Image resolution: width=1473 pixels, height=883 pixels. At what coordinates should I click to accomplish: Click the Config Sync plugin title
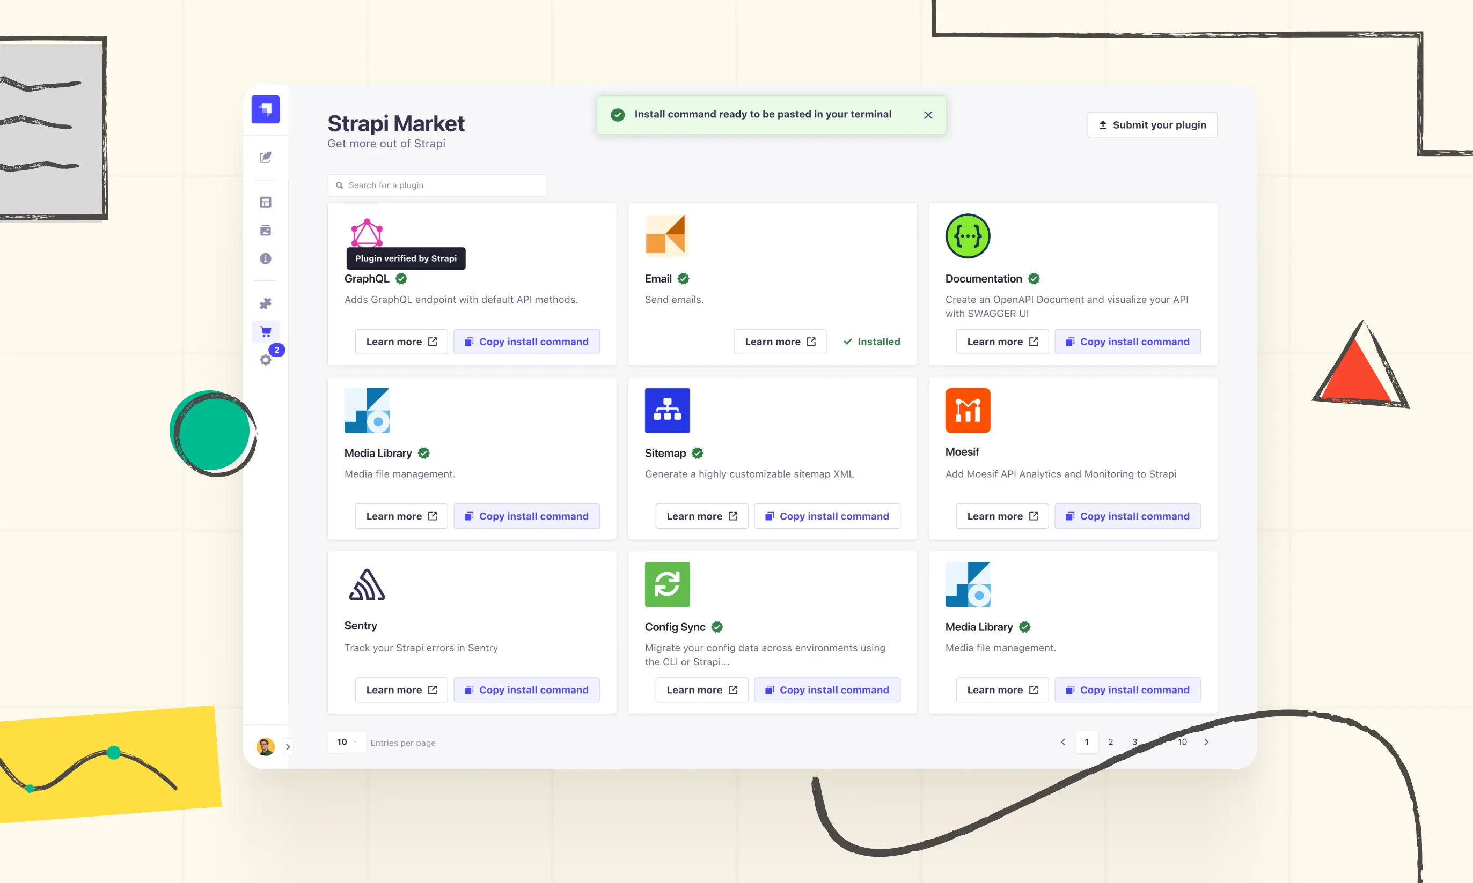(x=675, y=627)
